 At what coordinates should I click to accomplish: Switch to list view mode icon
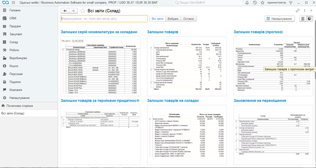point(302,19)
